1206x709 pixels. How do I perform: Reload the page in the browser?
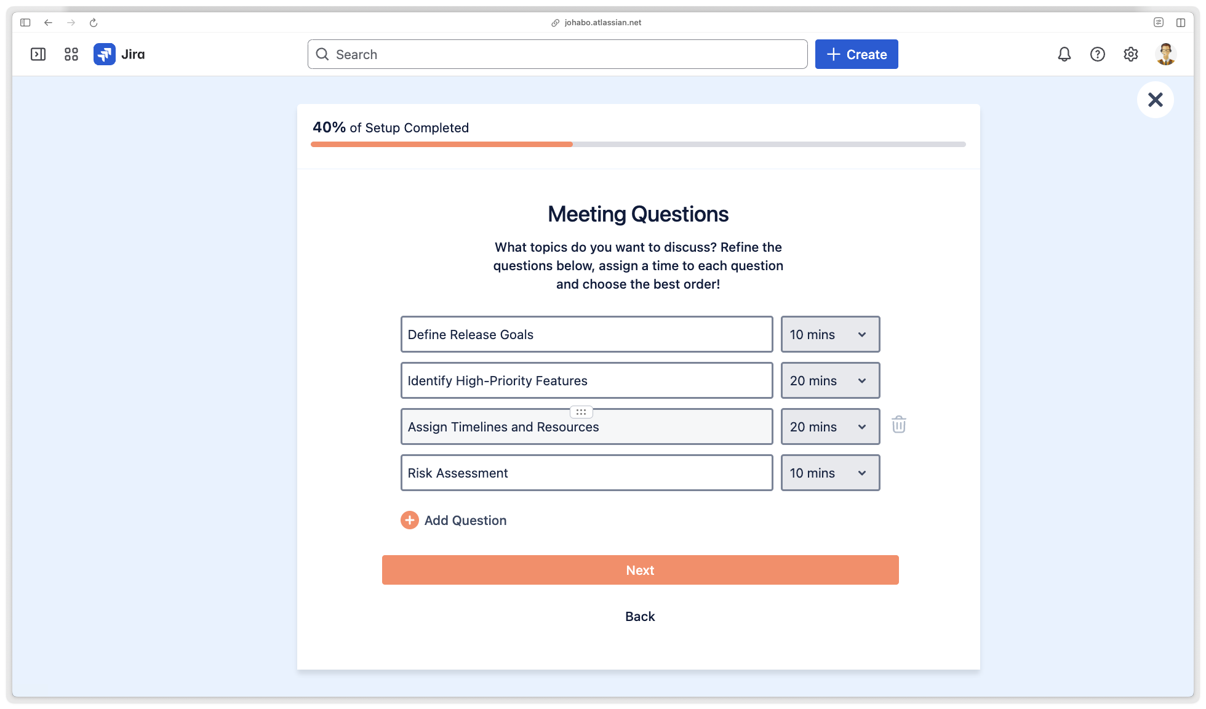94,23
